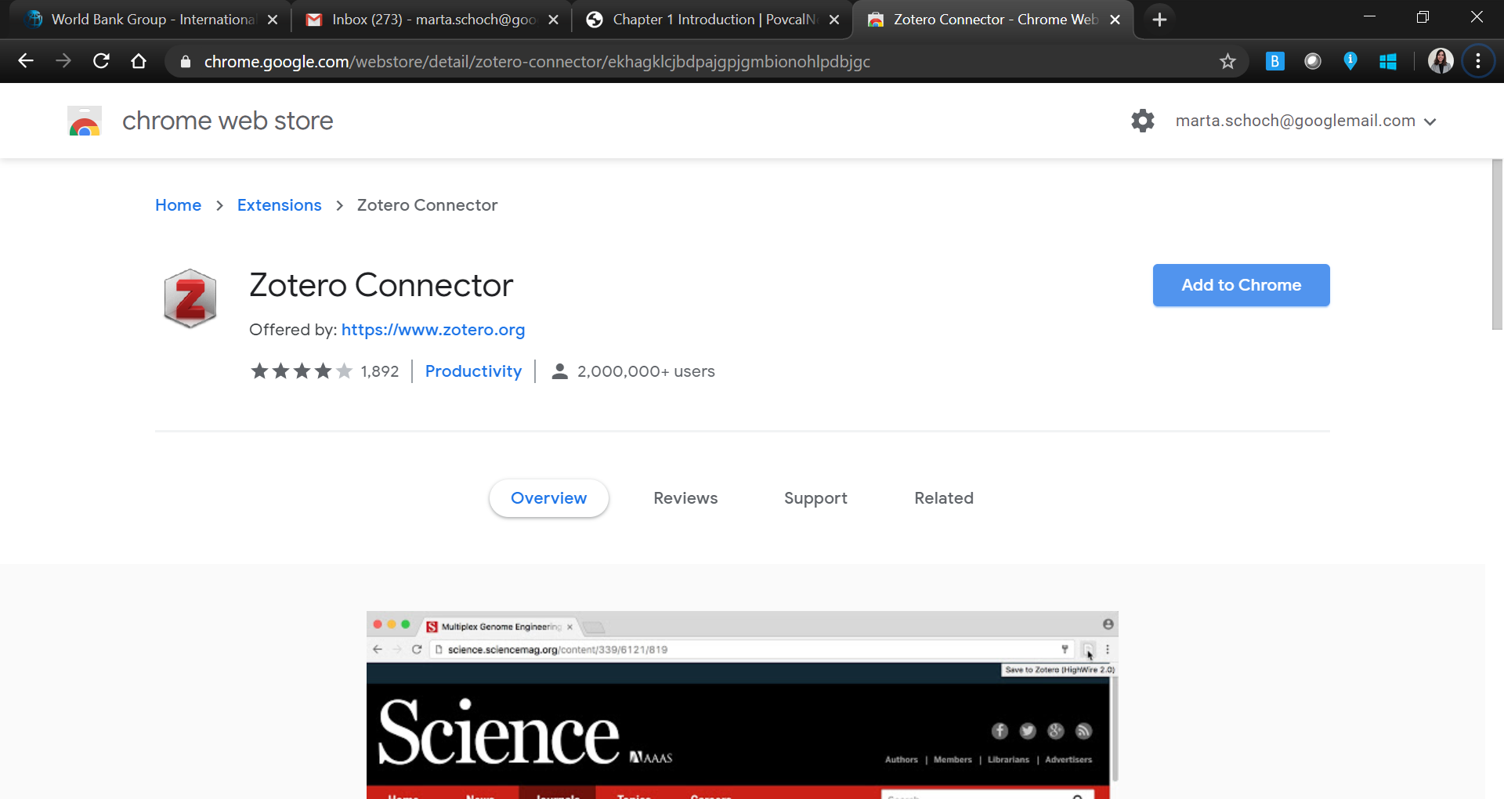Bookmark this page with the star icon
Screen dimensions: 1504x799
1227,61
